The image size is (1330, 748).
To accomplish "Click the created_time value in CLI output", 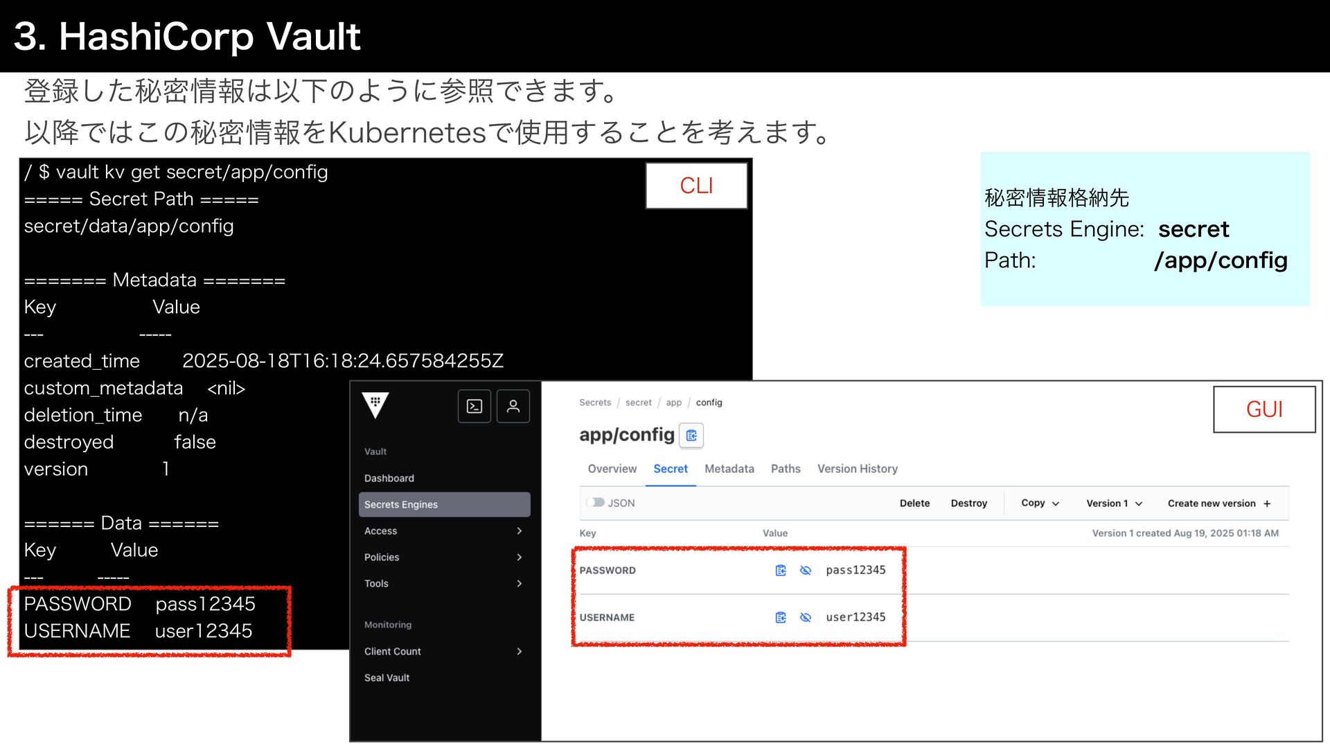I will [x=343, y=361].
